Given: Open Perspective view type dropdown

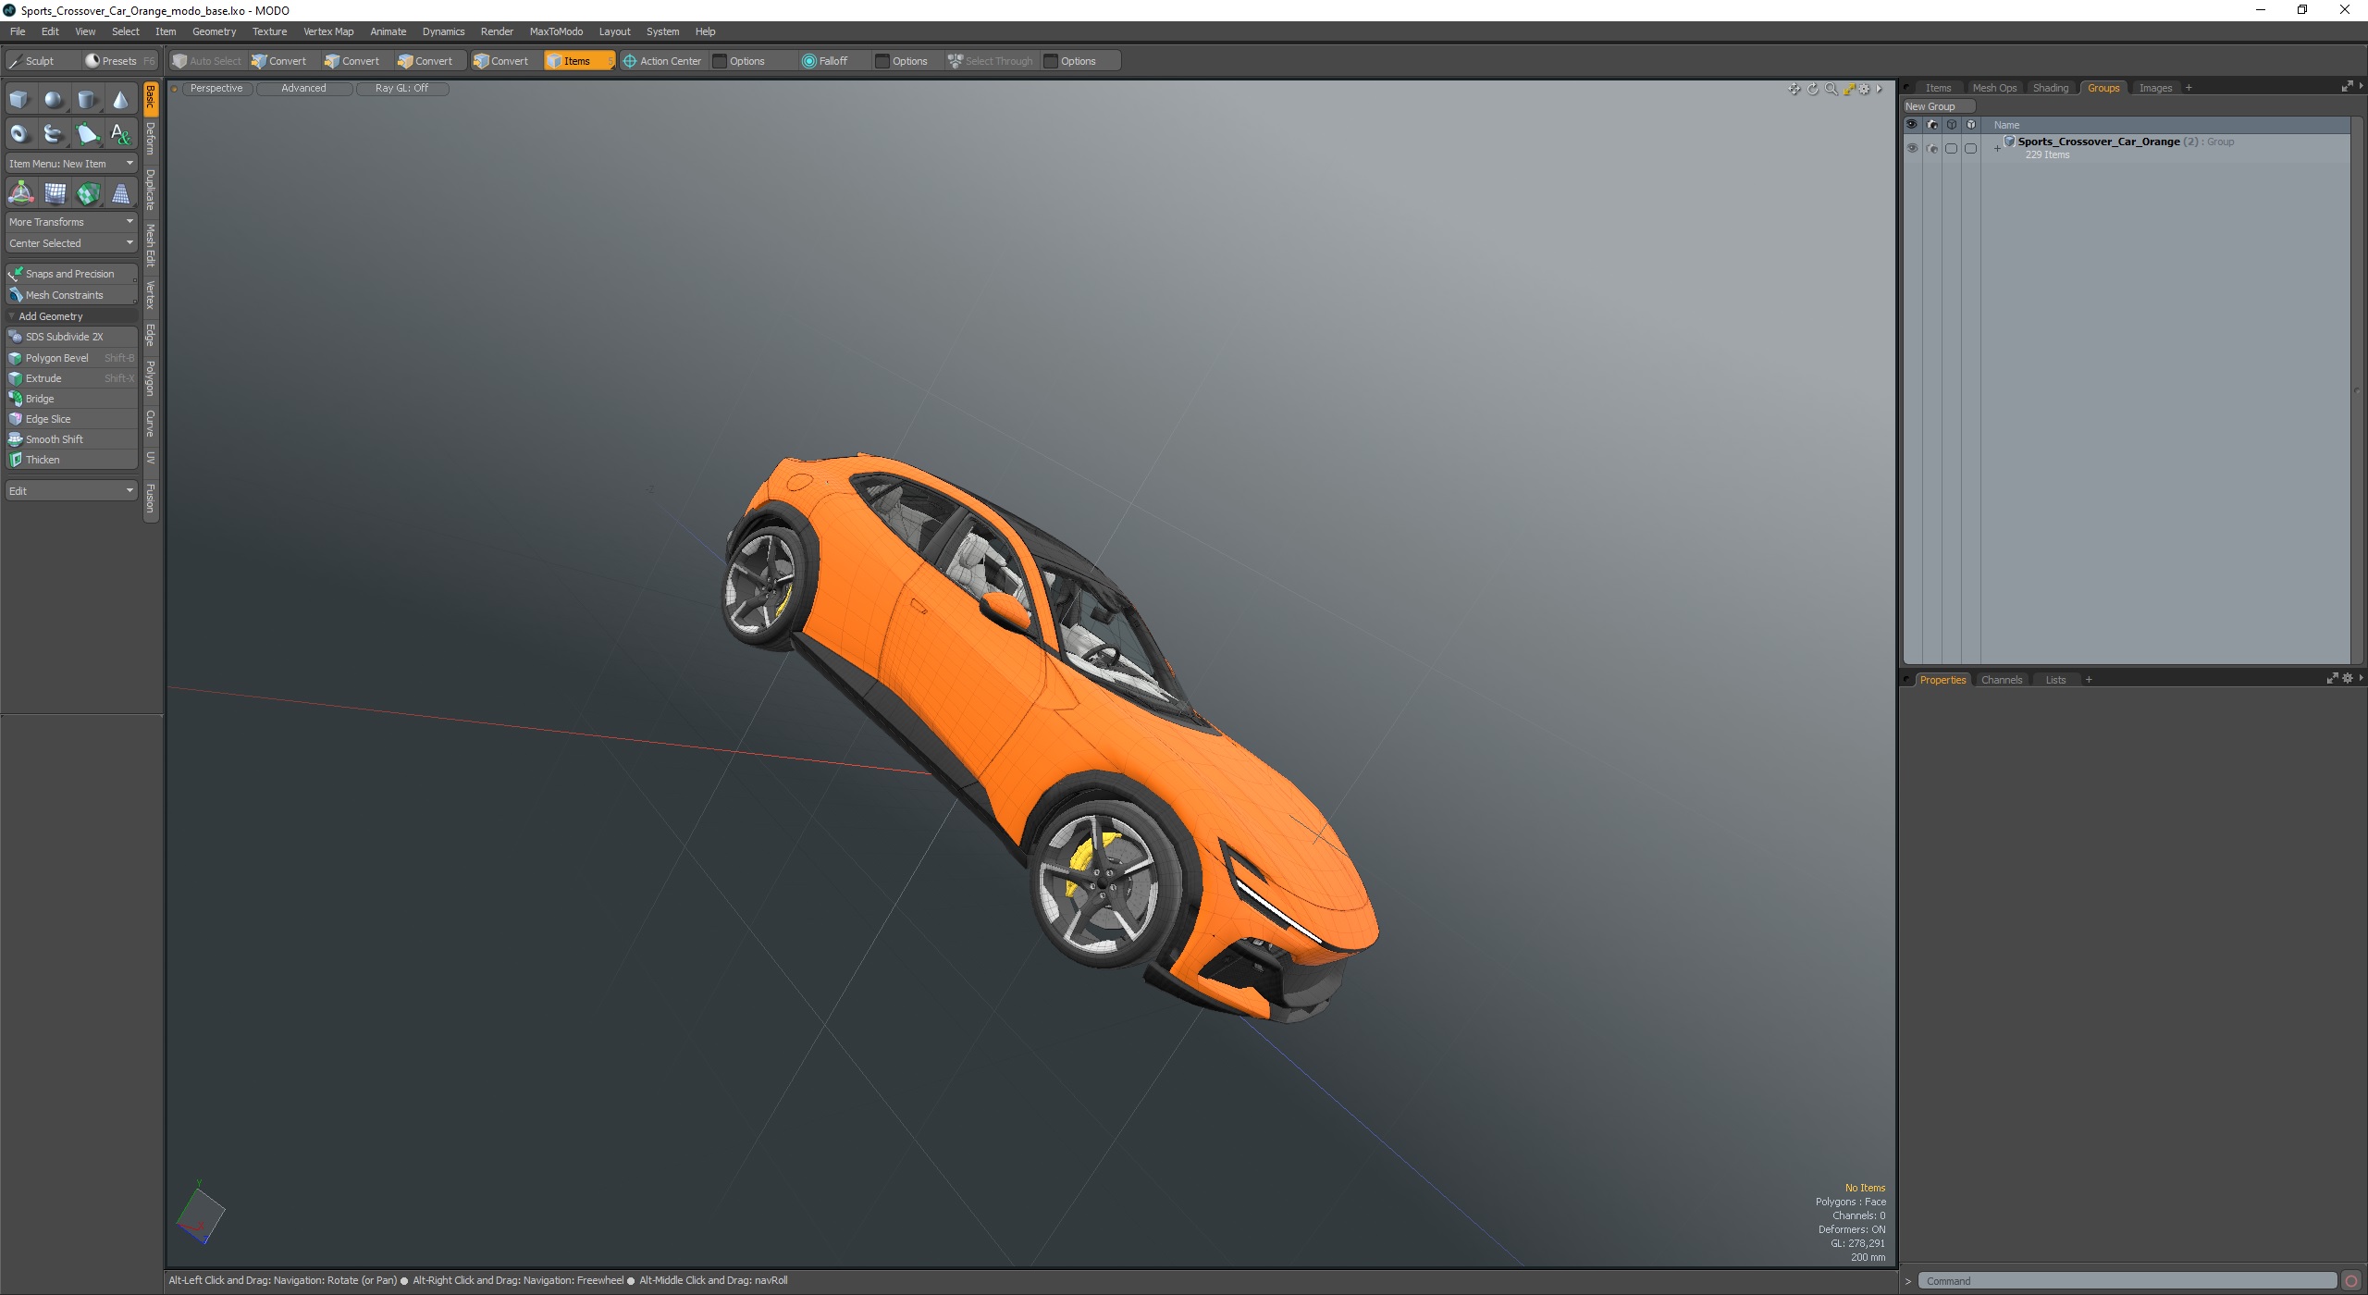Looking at the screenshot, I should click(216, 89).
